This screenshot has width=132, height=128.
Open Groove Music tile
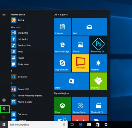pos(81,105)
